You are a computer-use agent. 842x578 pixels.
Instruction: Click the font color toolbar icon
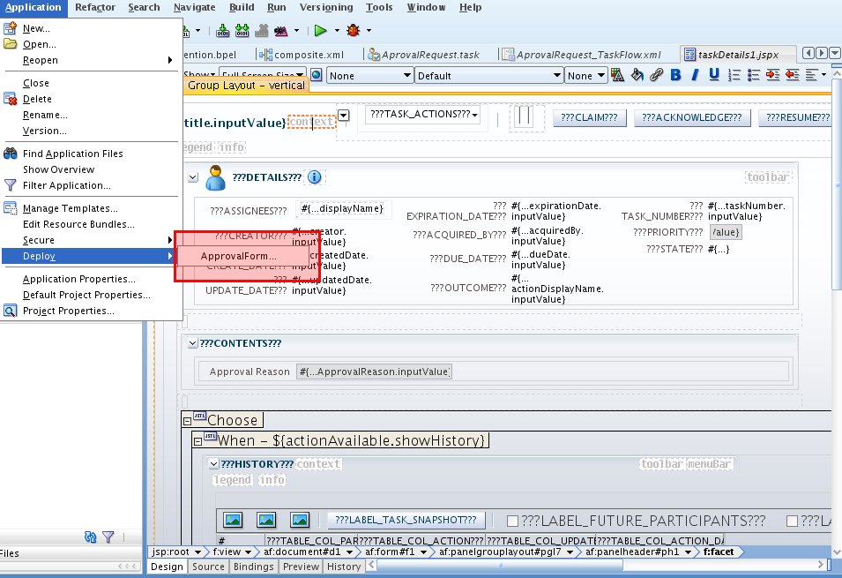[x=617, y=75]
